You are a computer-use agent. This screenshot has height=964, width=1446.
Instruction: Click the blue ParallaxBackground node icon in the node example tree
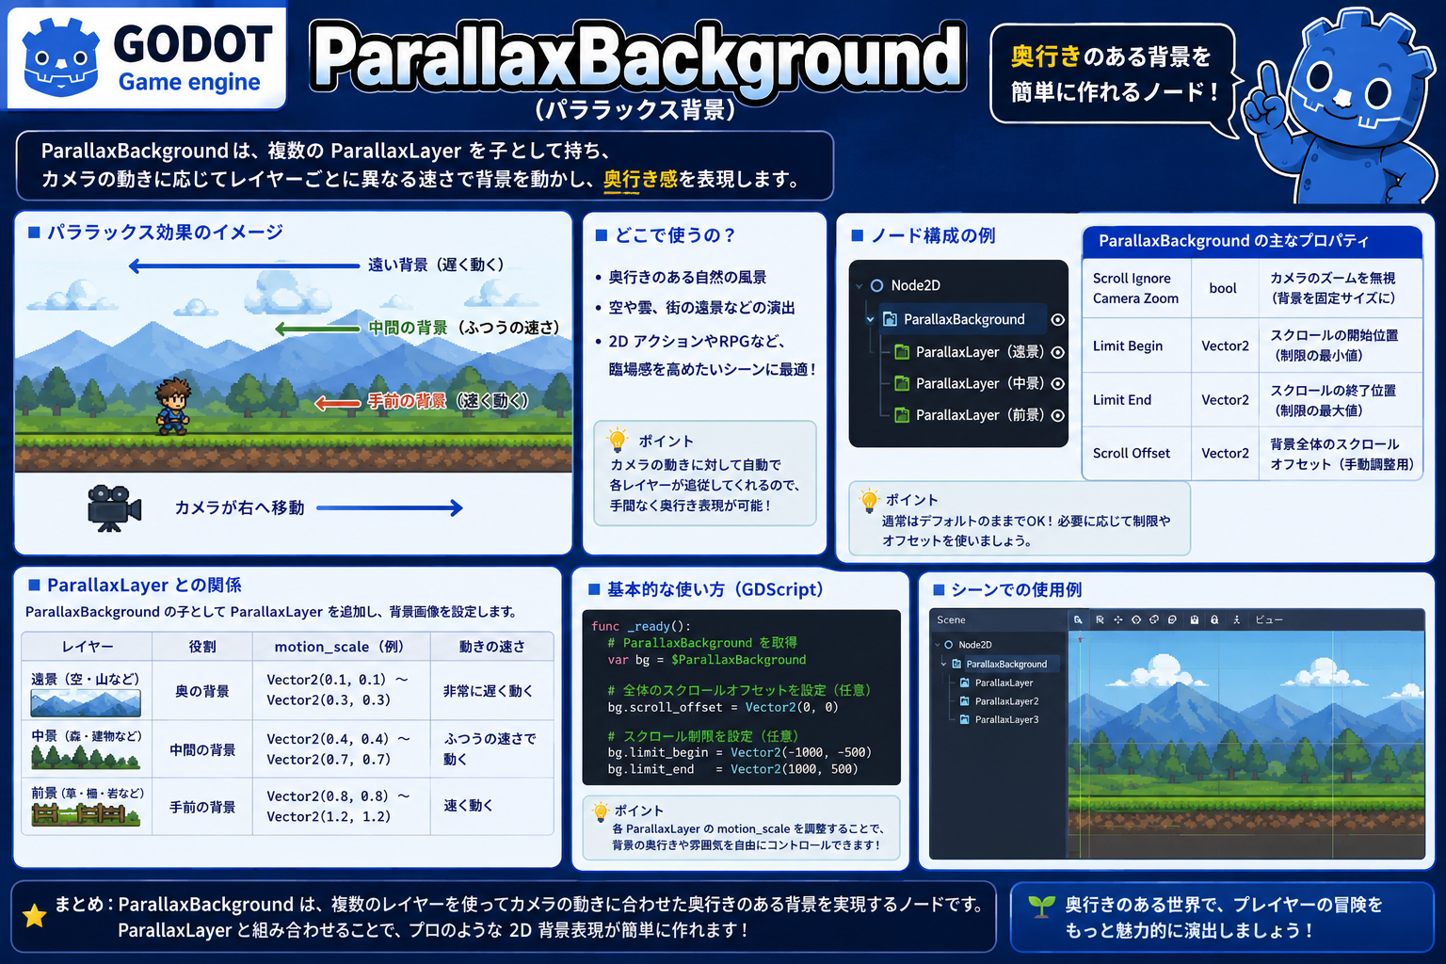[x=889, y=319]
